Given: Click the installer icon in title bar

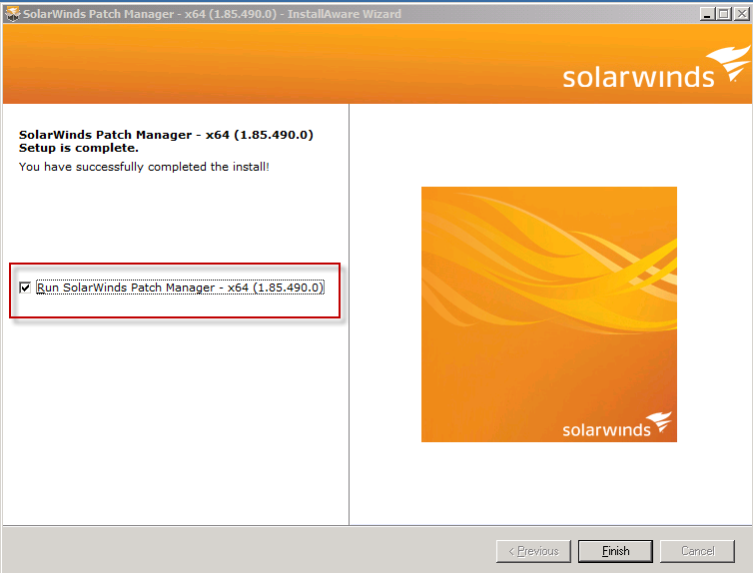Looking at the screenshot, I should point(12,14).
